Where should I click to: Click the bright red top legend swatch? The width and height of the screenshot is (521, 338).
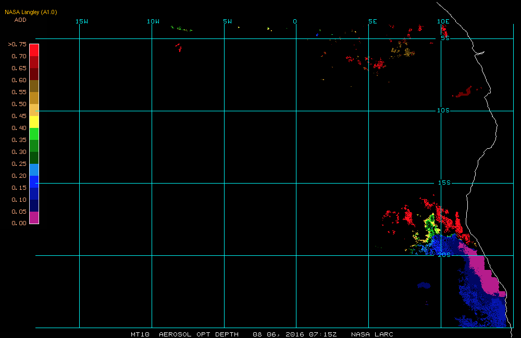34,50
